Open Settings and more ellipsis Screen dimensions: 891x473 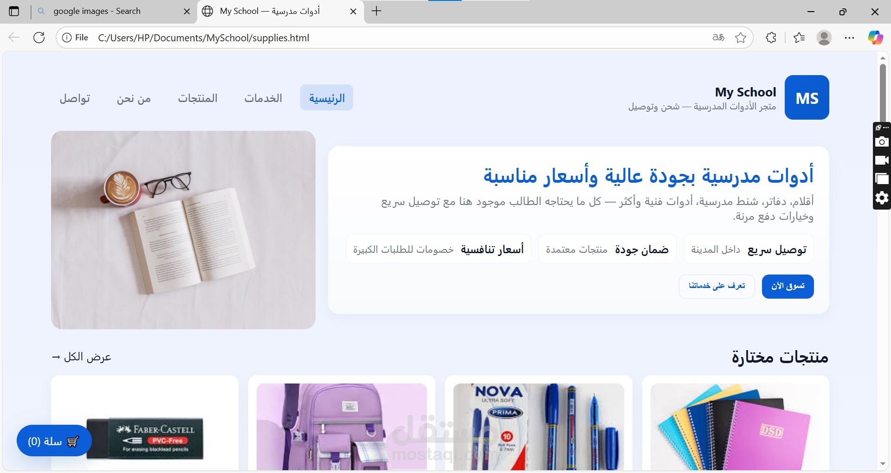(849, 38)
